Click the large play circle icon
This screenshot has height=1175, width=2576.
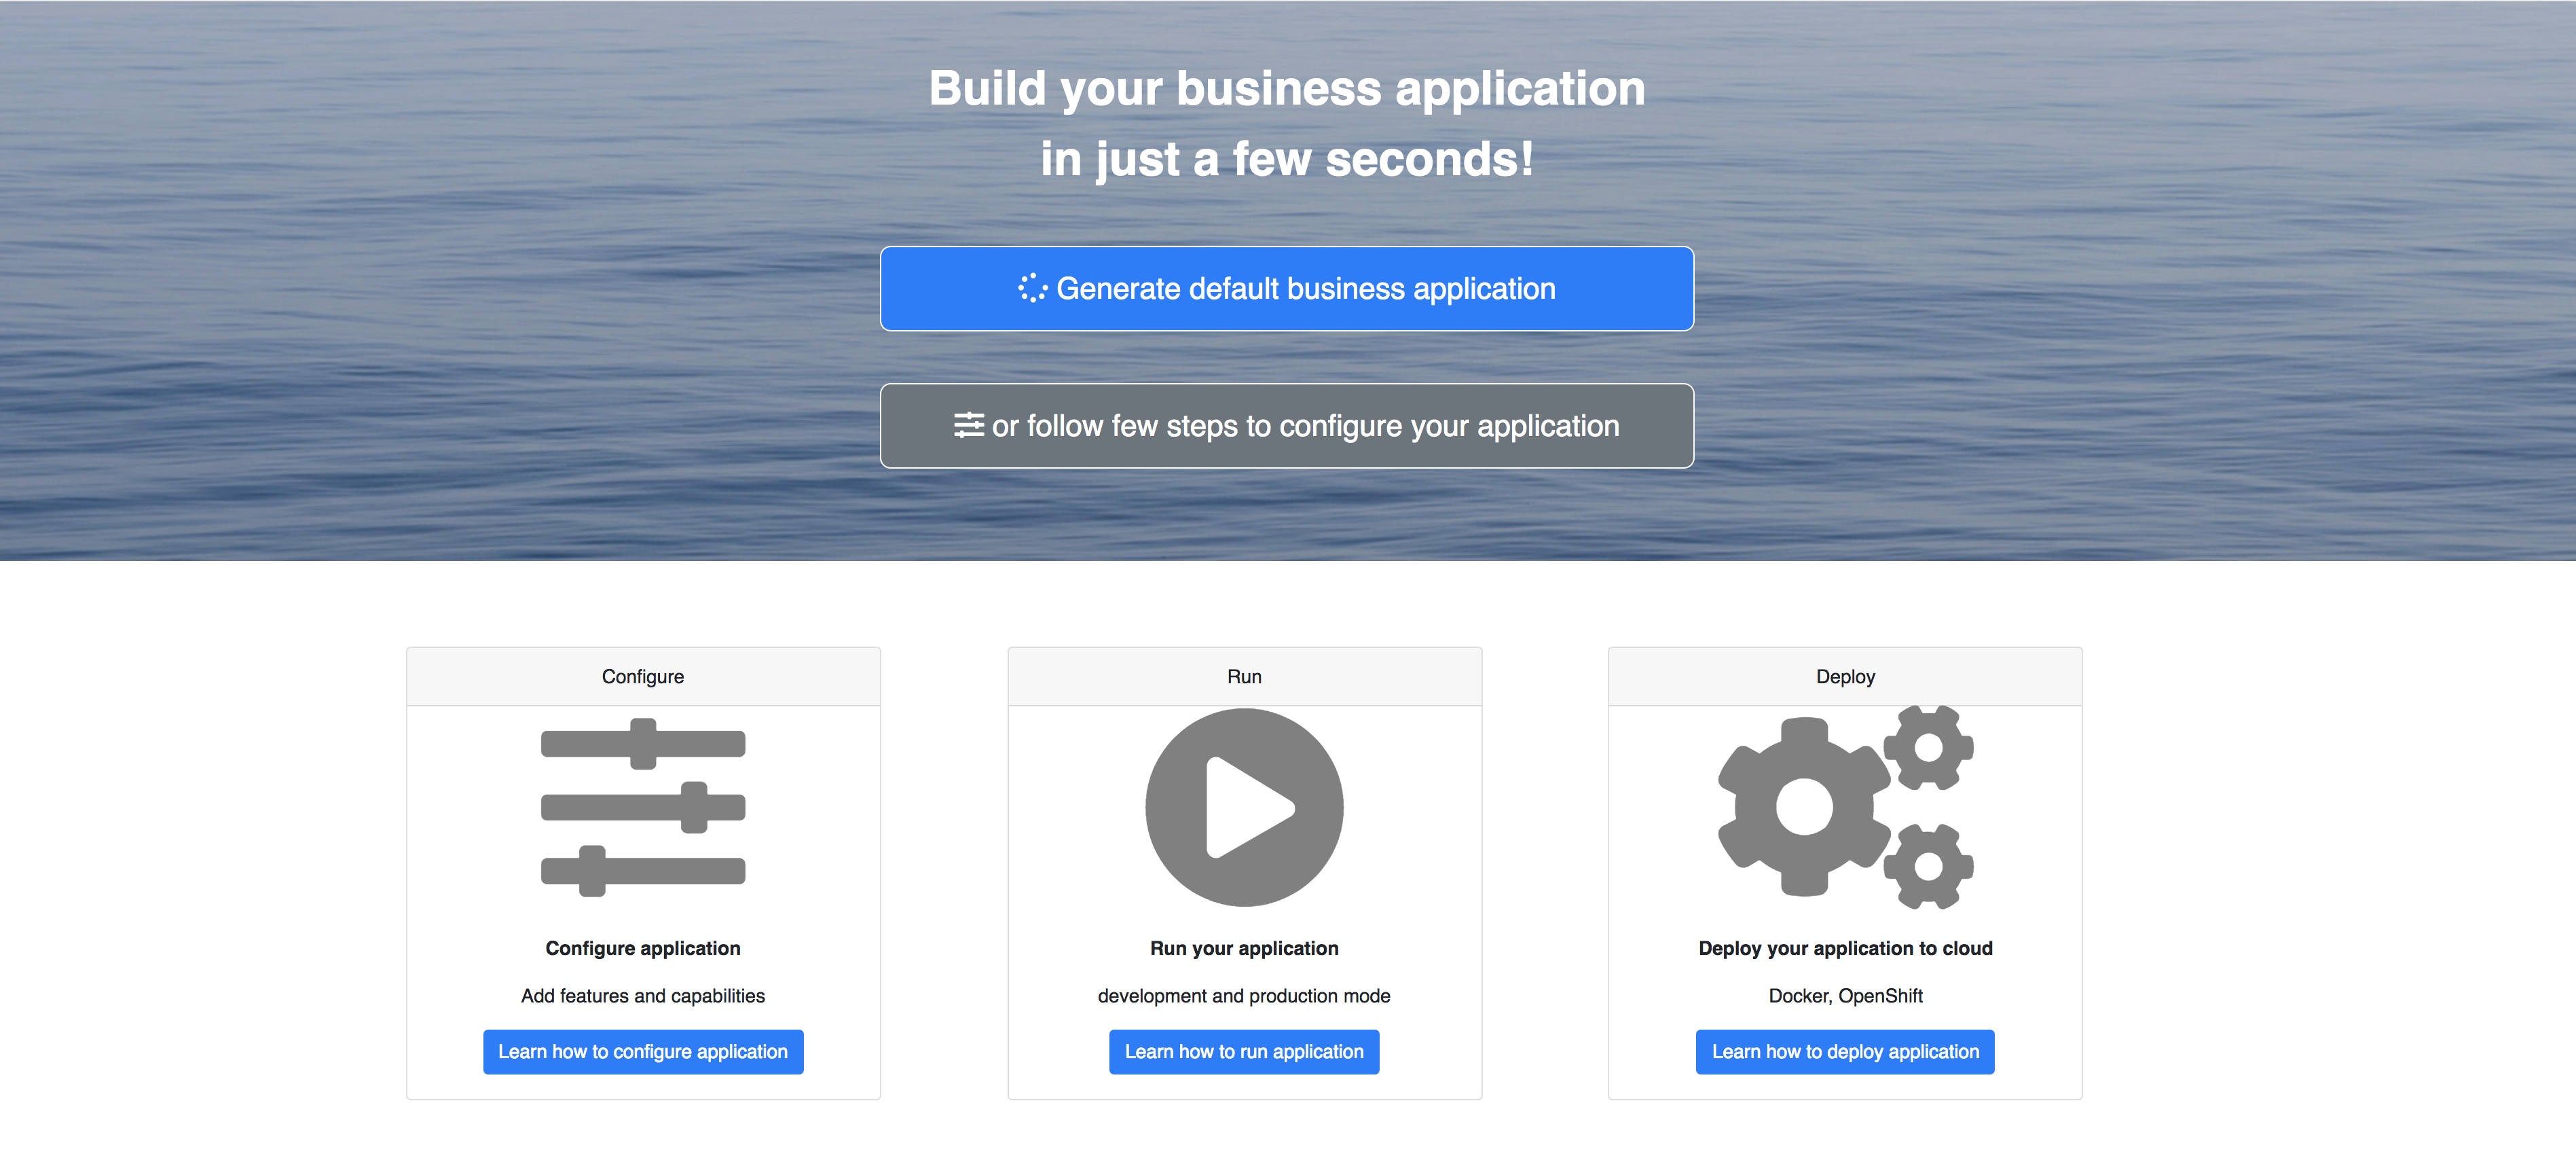tap(1244, 808)
